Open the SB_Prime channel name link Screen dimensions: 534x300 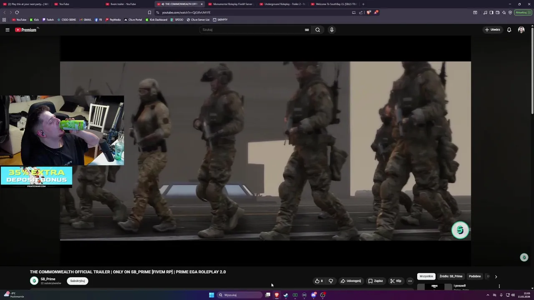click(48, 279)
